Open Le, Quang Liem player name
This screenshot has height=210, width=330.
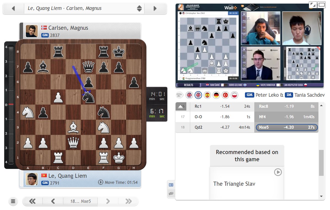point(67,176)
